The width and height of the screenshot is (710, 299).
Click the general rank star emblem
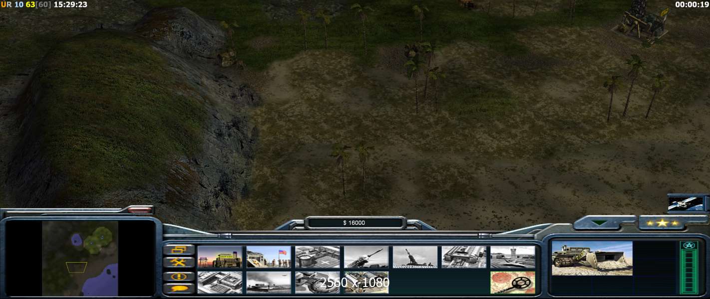pyautogui.click(x=689, y=245)
